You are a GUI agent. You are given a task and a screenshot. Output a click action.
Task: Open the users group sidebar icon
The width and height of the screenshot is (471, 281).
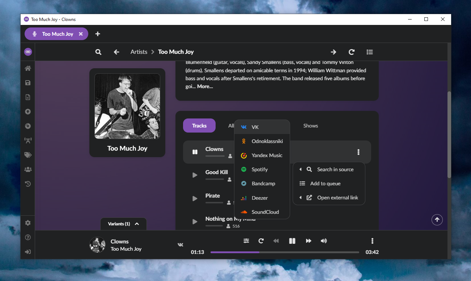28,169
